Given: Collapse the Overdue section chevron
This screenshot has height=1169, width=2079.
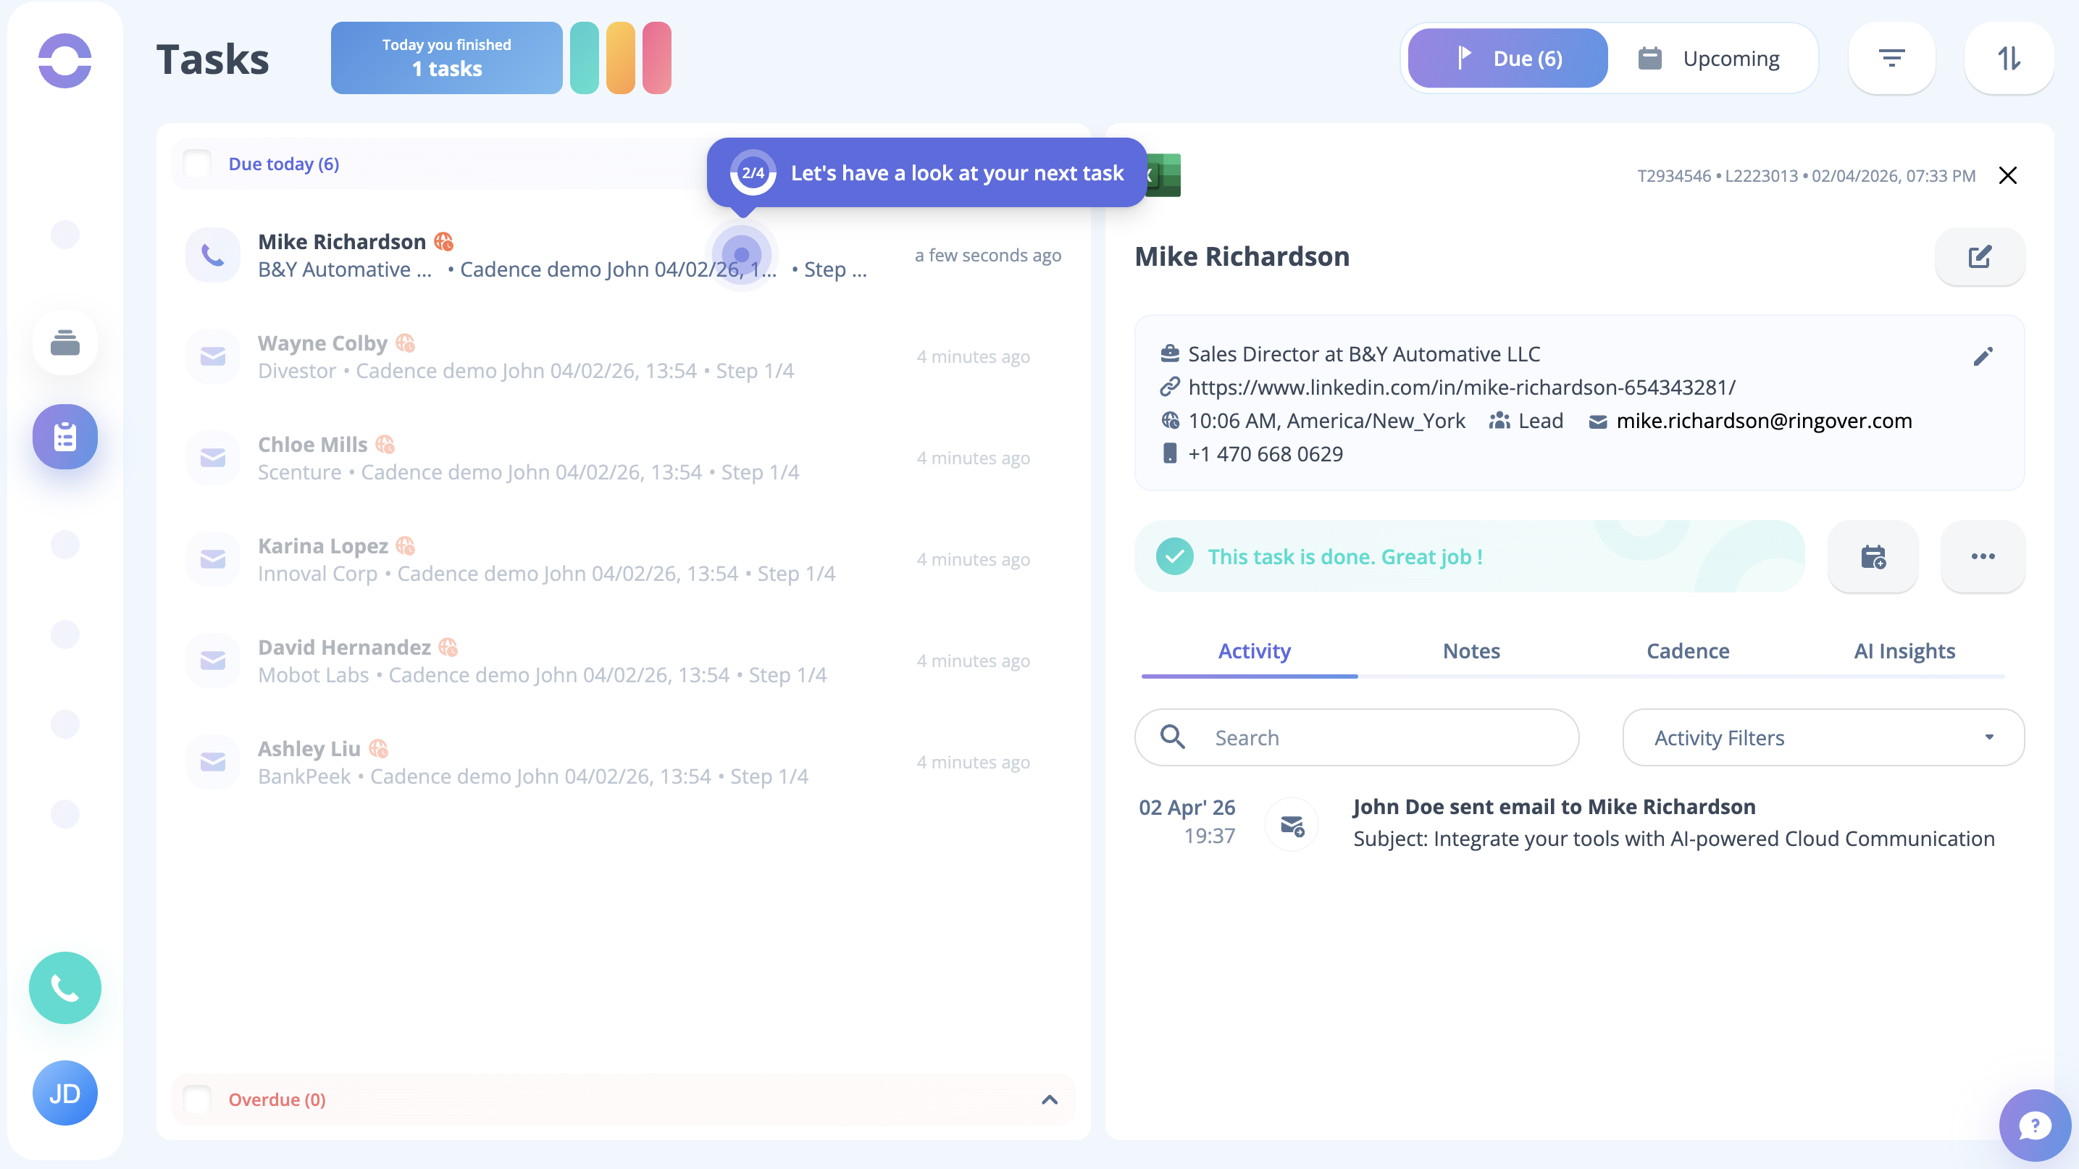Looking at the screenshot, I should 1049,1099.
